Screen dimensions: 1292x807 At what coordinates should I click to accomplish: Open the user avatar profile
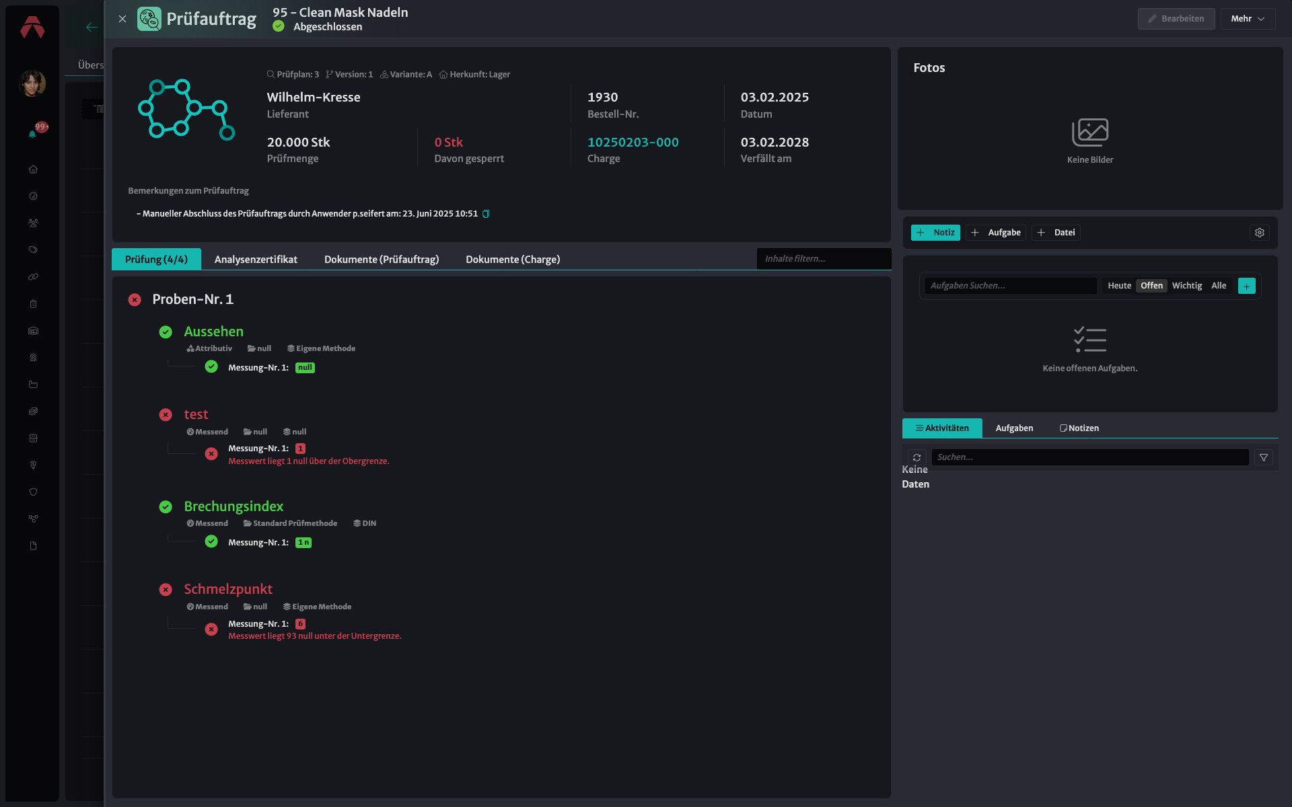32,83
